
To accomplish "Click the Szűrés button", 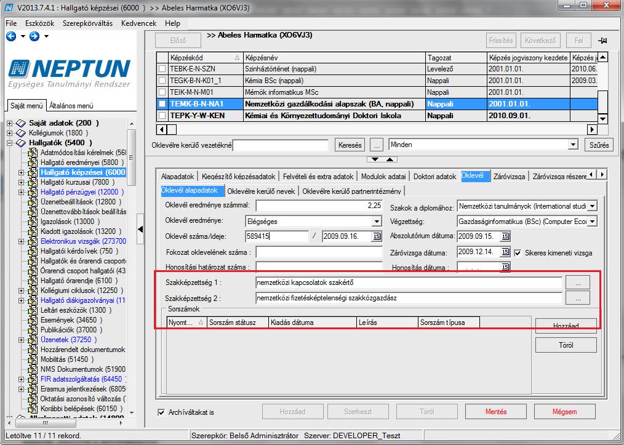I will point(599,145).
